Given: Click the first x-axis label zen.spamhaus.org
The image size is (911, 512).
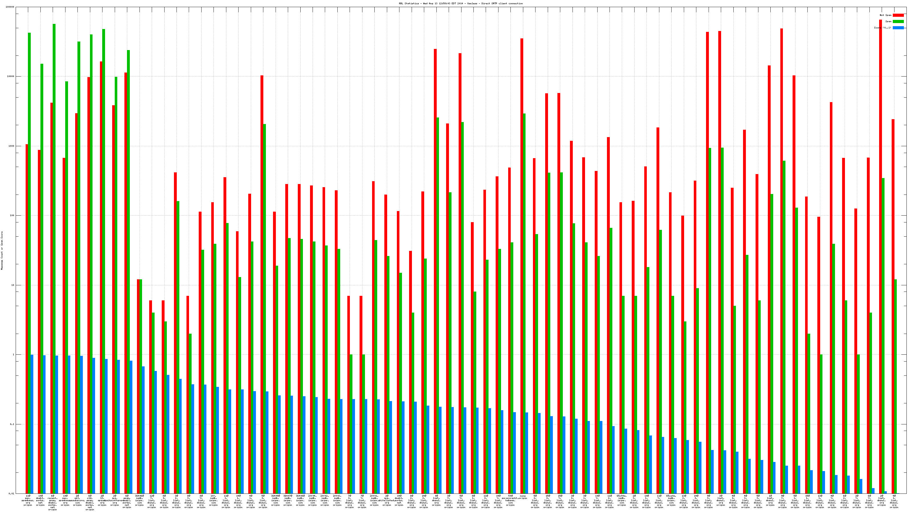Looking at the screenshot, I should pos(28,500).
